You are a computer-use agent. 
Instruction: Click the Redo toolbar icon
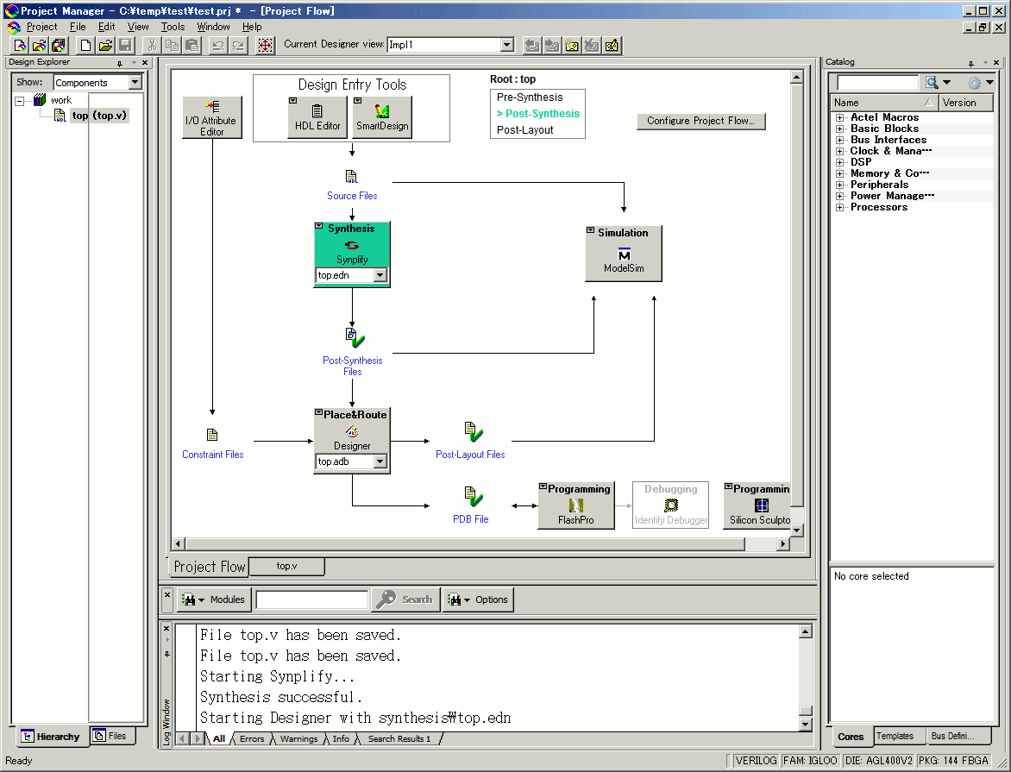coord(239,45)
